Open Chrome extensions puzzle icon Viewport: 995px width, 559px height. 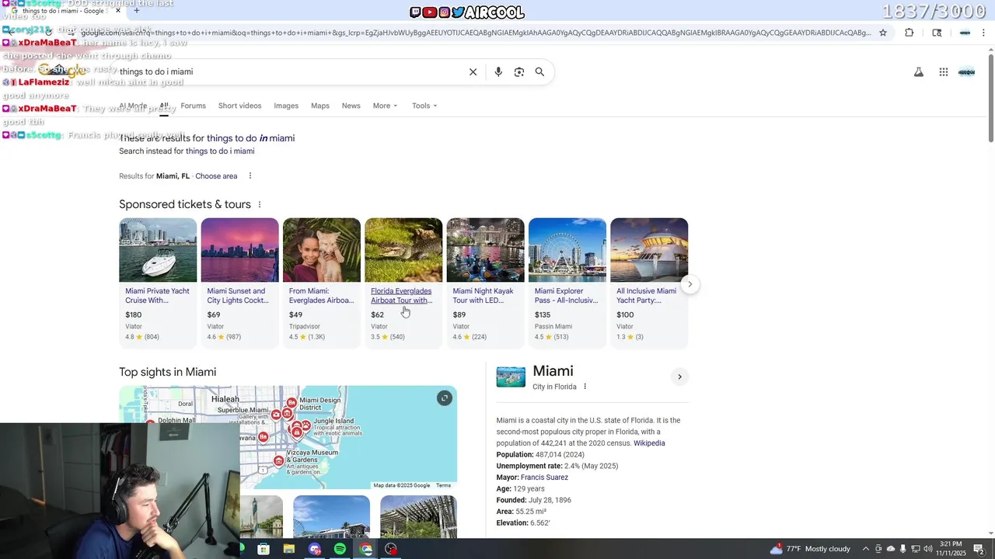(x=909, y=33)
